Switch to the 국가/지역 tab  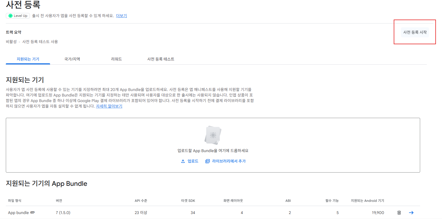coord(72,59)
